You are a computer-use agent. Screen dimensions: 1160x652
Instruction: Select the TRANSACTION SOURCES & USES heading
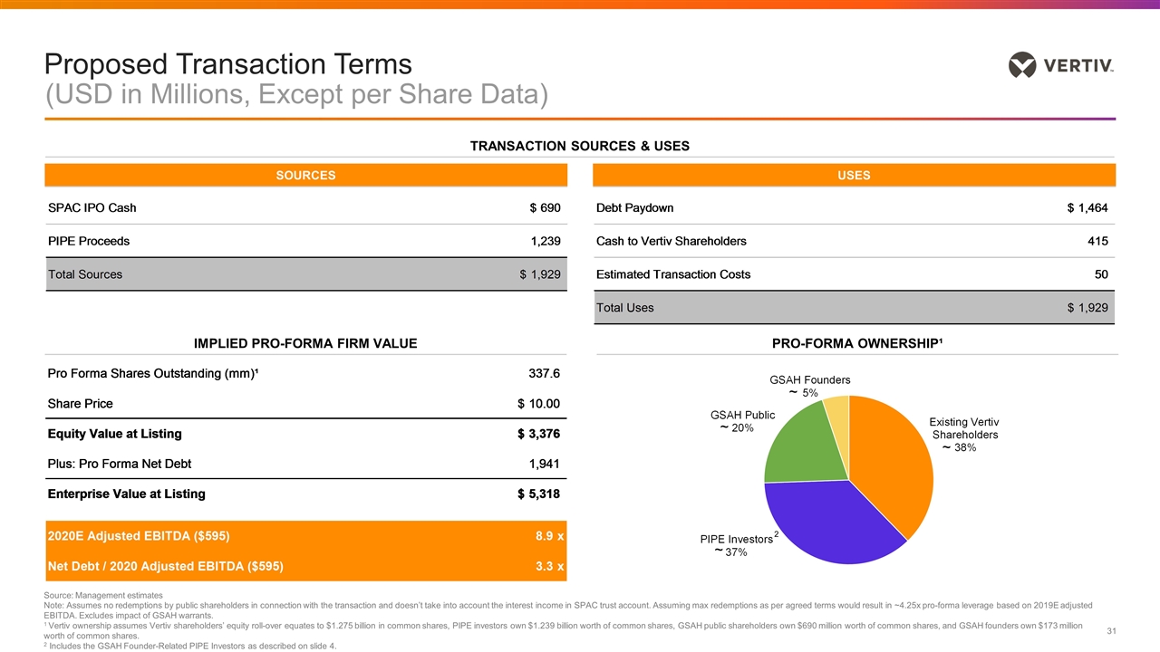[579, 146]
